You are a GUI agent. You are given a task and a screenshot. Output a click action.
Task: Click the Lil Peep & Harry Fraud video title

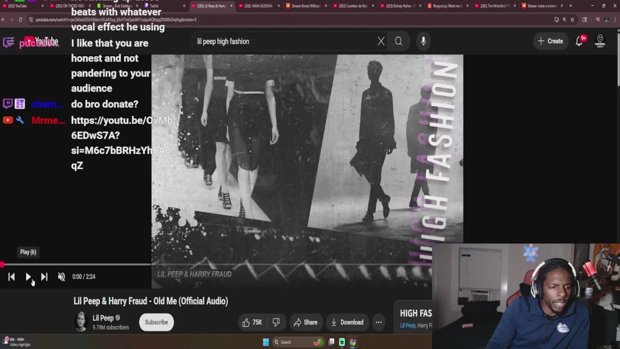coord(151,301)
